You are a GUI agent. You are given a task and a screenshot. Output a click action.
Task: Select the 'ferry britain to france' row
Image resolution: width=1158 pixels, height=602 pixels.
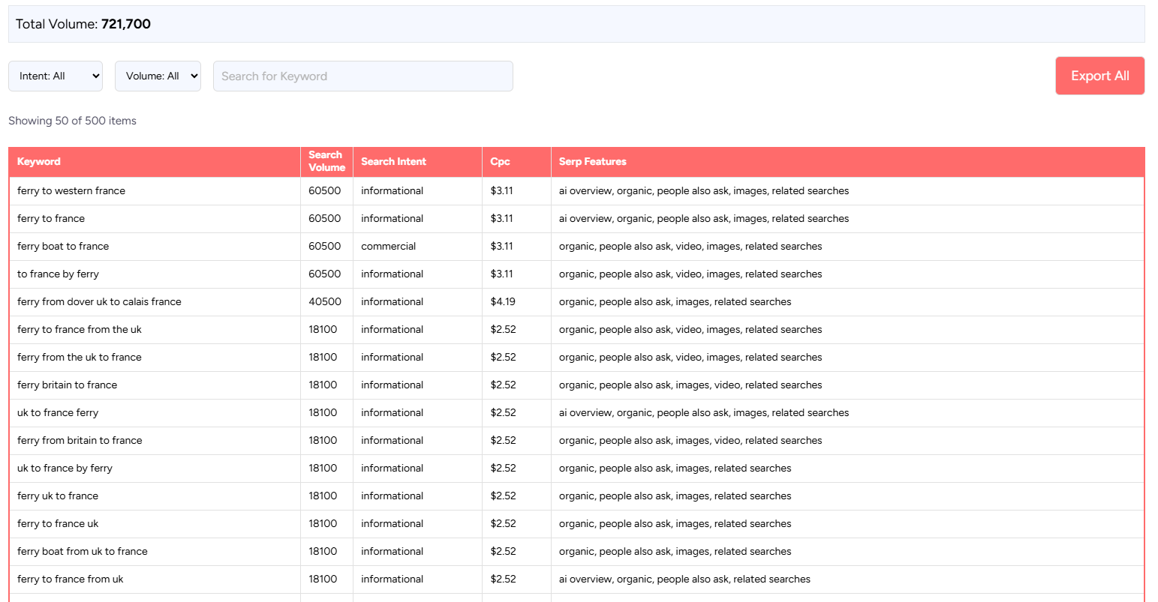(67, 385)
